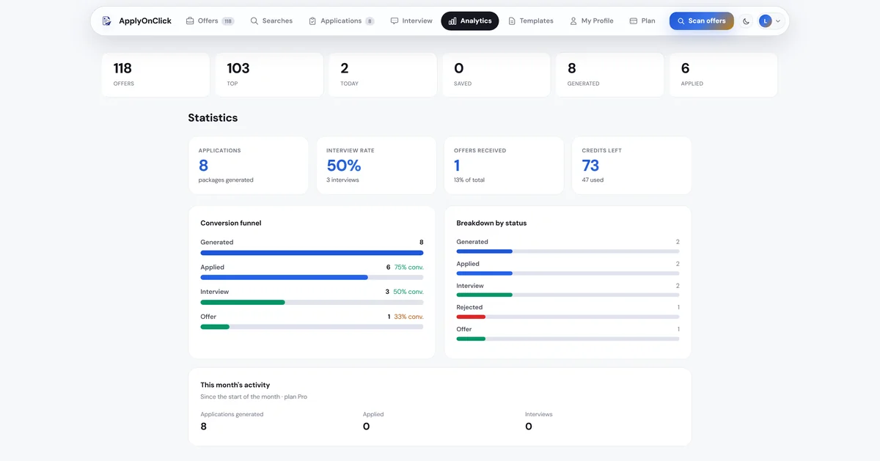
Task: Open the Offers tab
Action: point(210,21)
